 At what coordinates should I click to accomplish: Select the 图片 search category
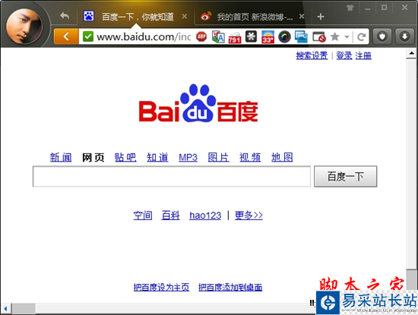(218, 157)
